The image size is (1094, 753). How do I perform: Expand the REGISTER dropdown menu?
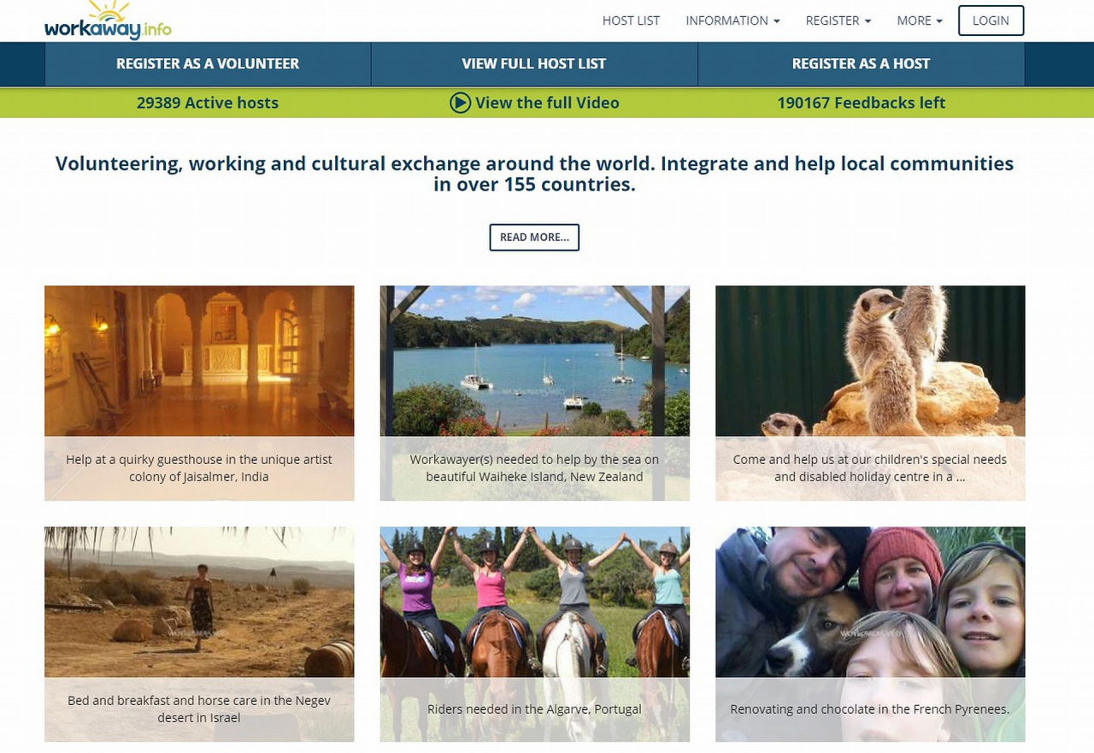(x=838, y=21)
